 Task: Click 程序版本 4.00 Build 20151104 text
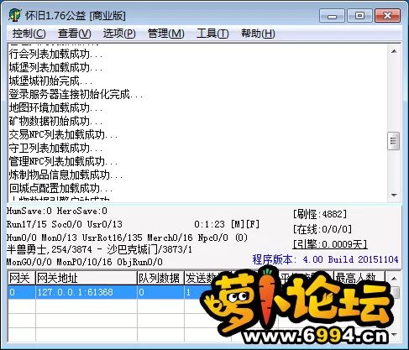click(325, 259)
